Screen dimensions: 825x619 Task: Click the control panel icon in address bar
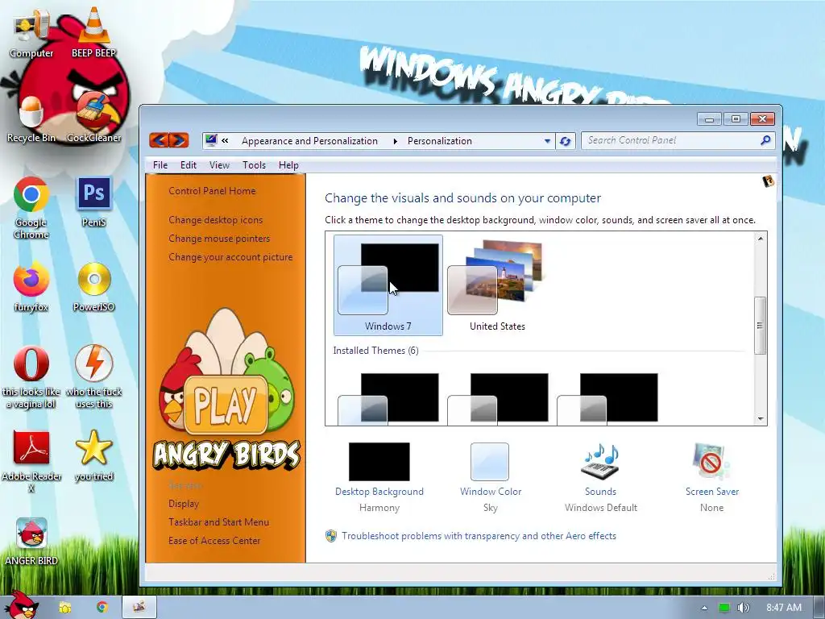[211, 140]
